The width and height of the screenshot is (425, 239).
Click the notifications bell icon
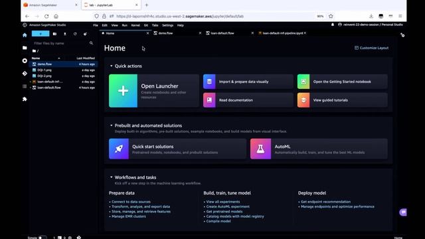coord(333,25)
